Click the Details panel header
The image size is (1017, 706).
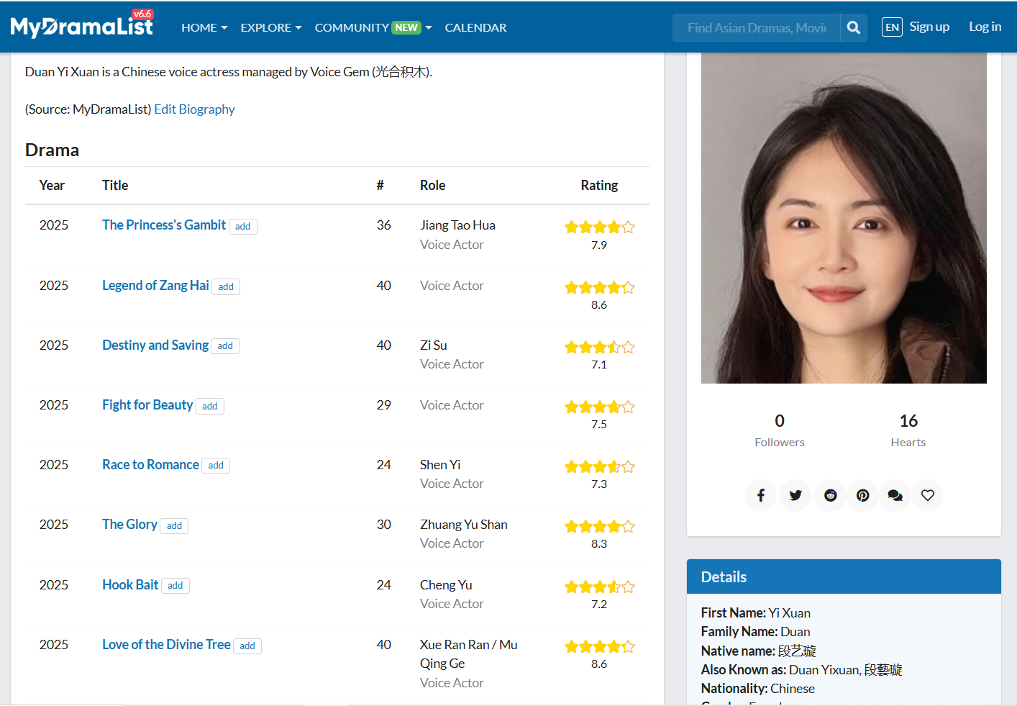(844, 576)
